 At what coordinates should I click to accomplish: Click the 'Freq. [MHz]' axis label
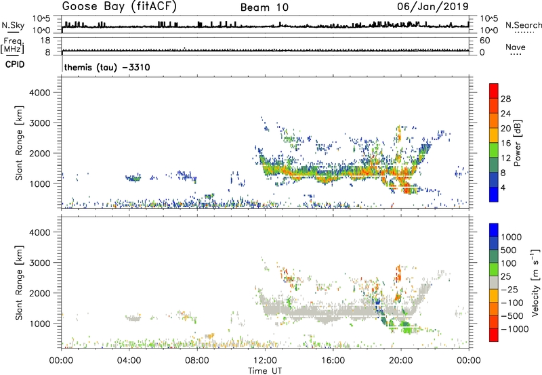click(12, 45)
